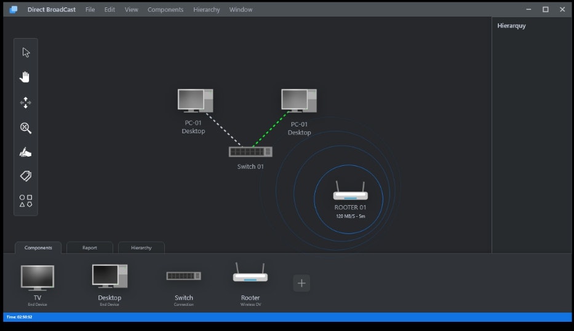Select the ROOTER 01 router on canvas
Screen dimensions: 574x331
[x=350, y=191]
